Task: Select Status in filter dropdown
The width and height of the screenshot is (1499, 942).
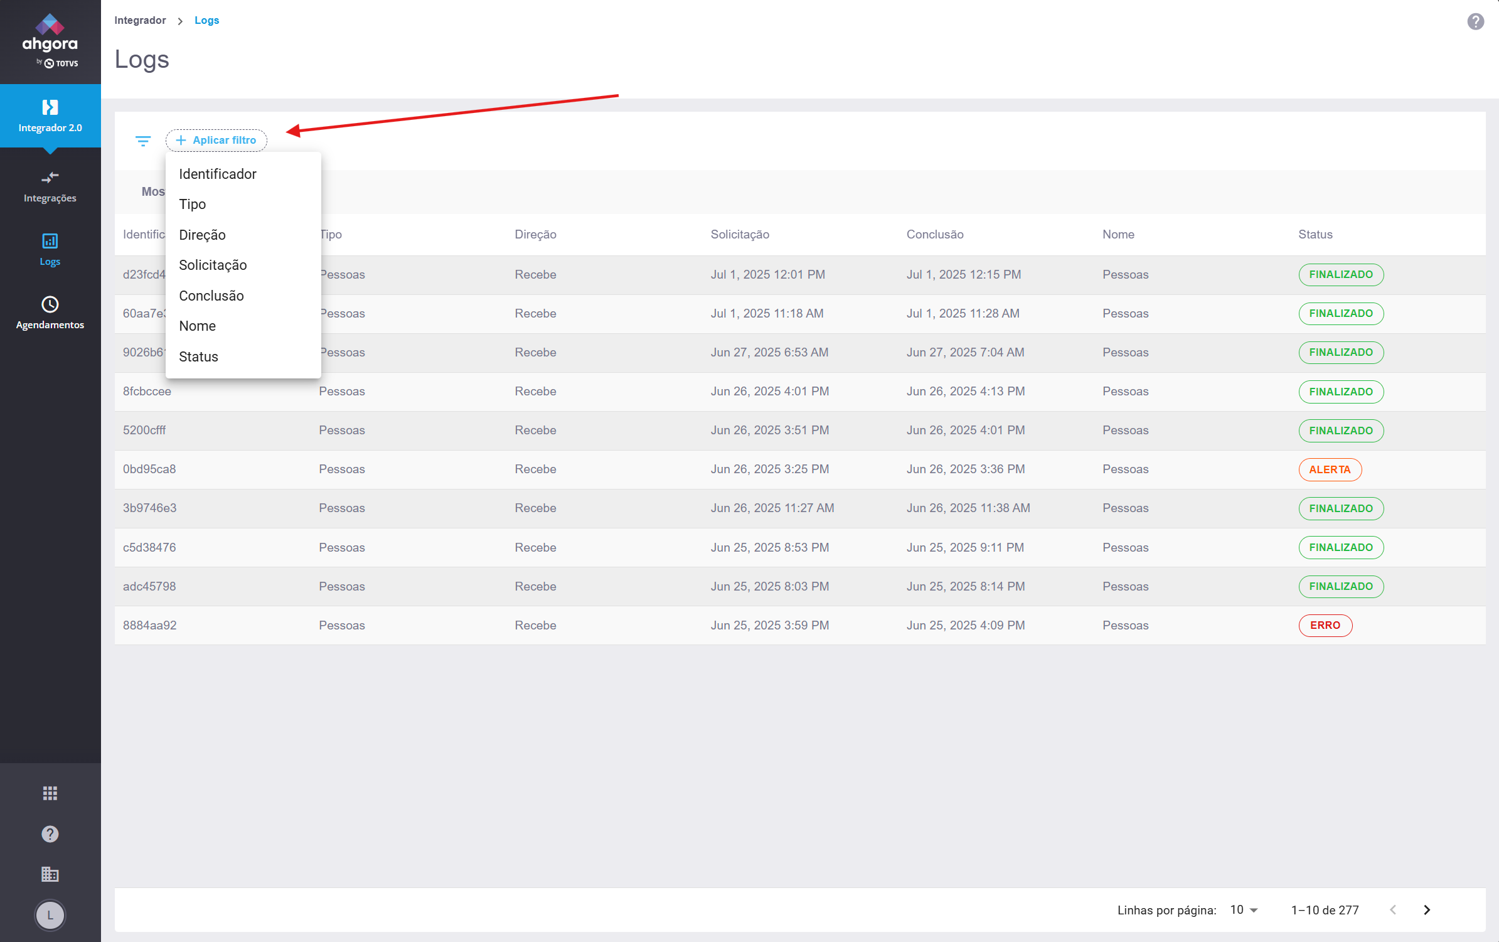Action: coord(198,356)
